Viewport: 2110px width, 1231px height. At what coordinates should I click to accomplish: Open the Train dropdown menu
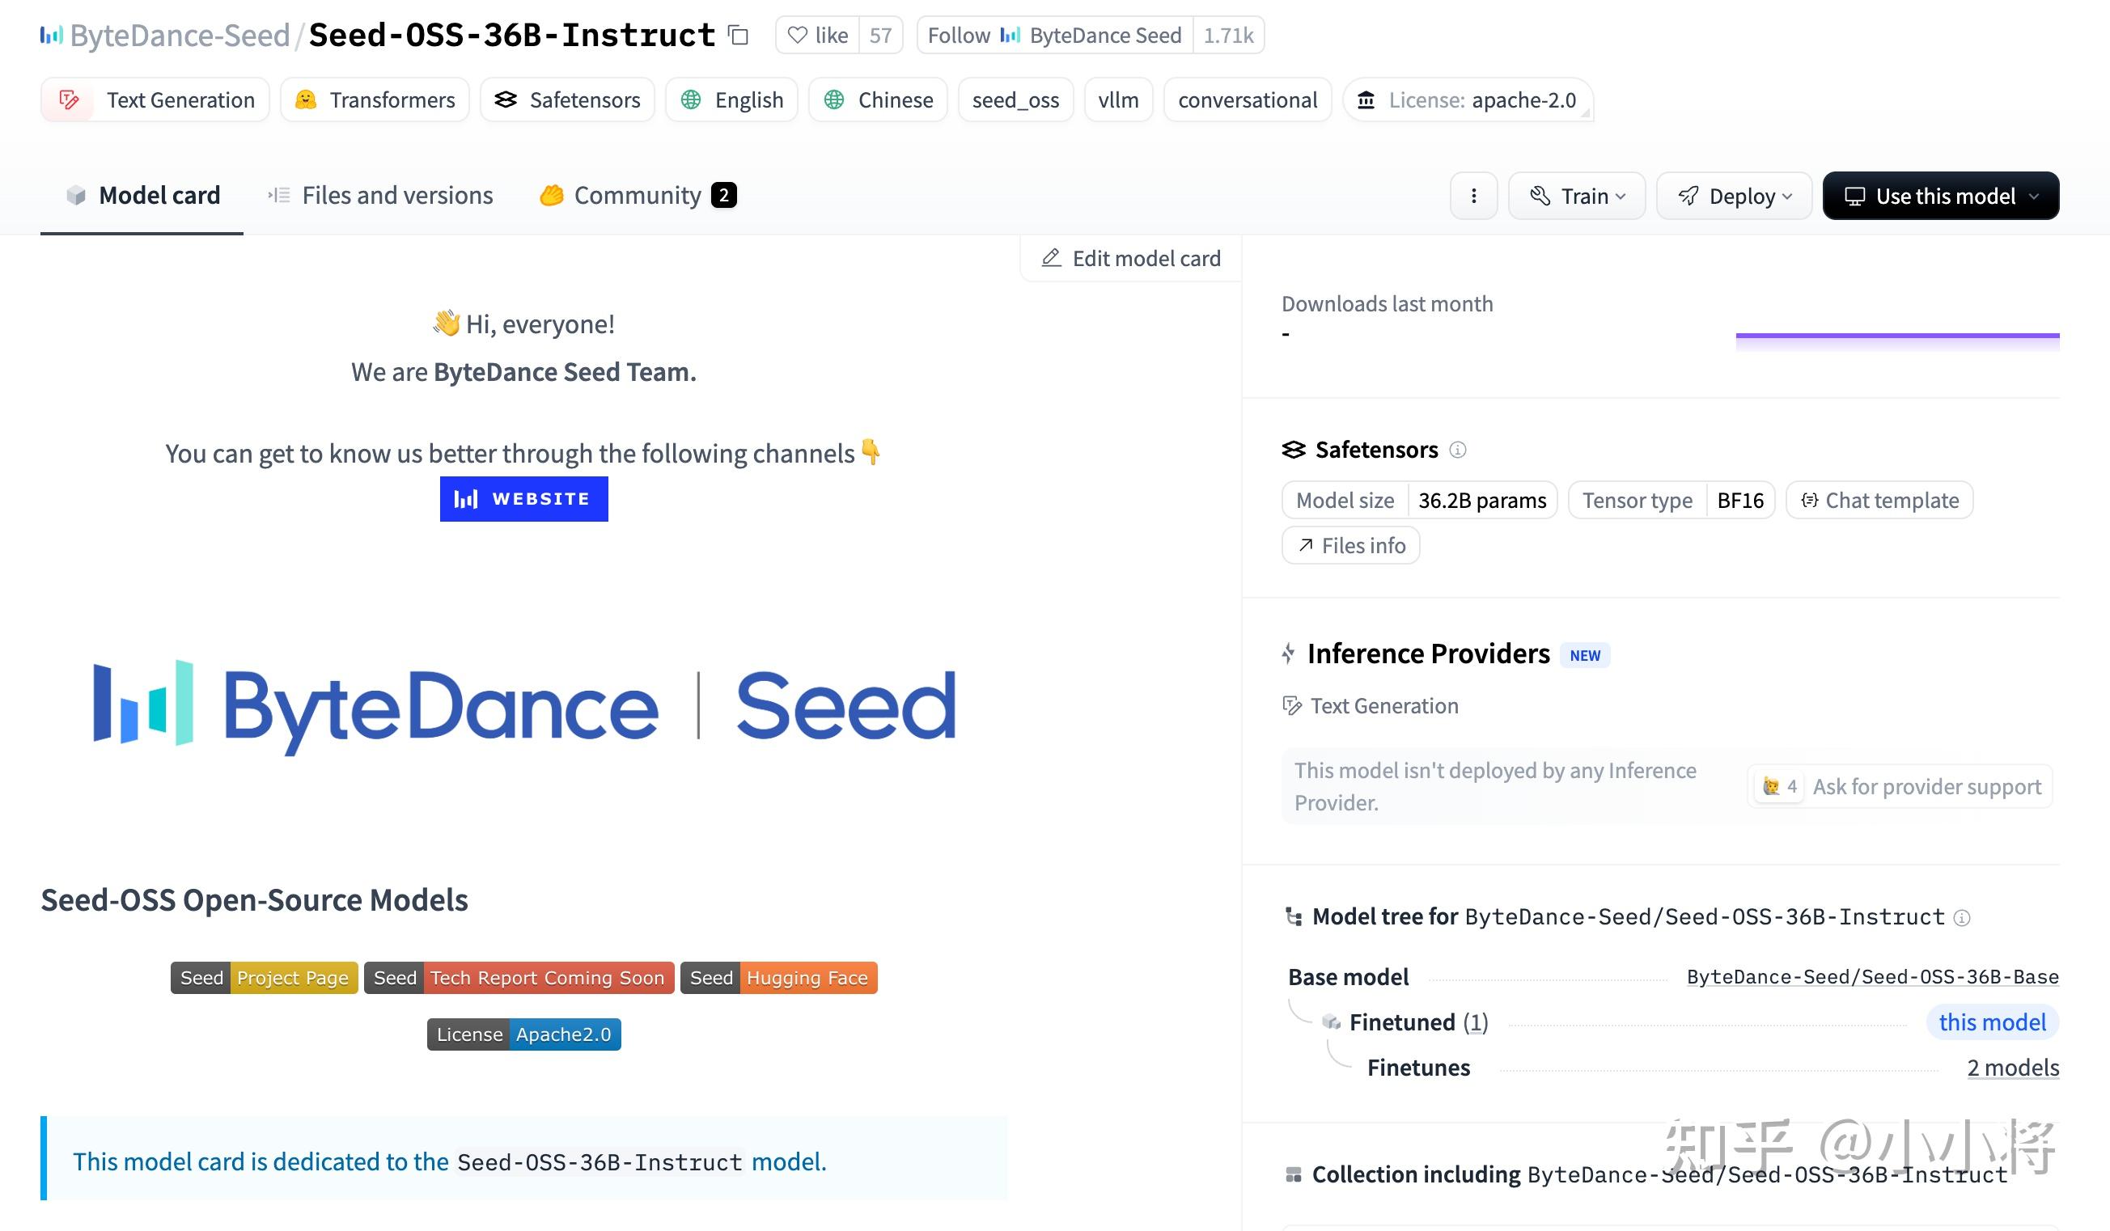[1578, 195]
